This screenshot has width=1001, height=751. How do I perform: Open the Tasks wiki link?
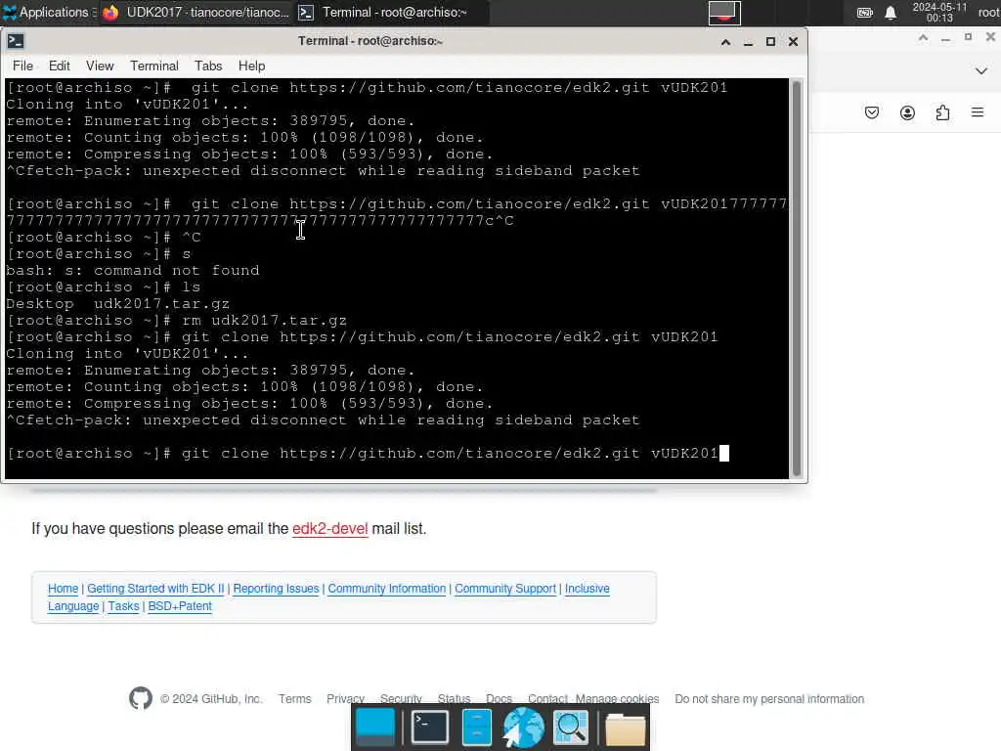123,606
